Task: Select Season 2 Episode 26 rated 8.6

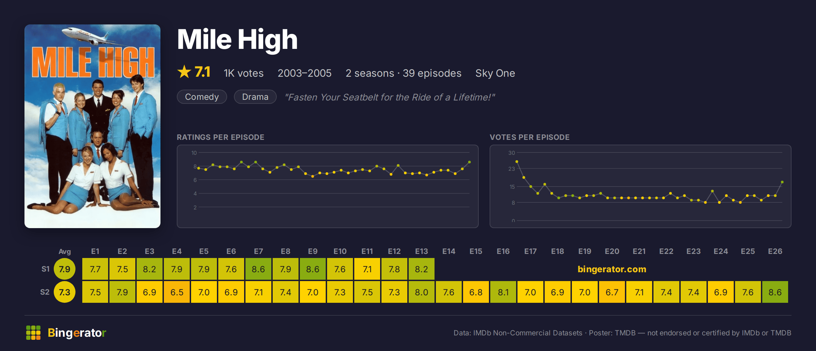Action: tap(775, 292)
